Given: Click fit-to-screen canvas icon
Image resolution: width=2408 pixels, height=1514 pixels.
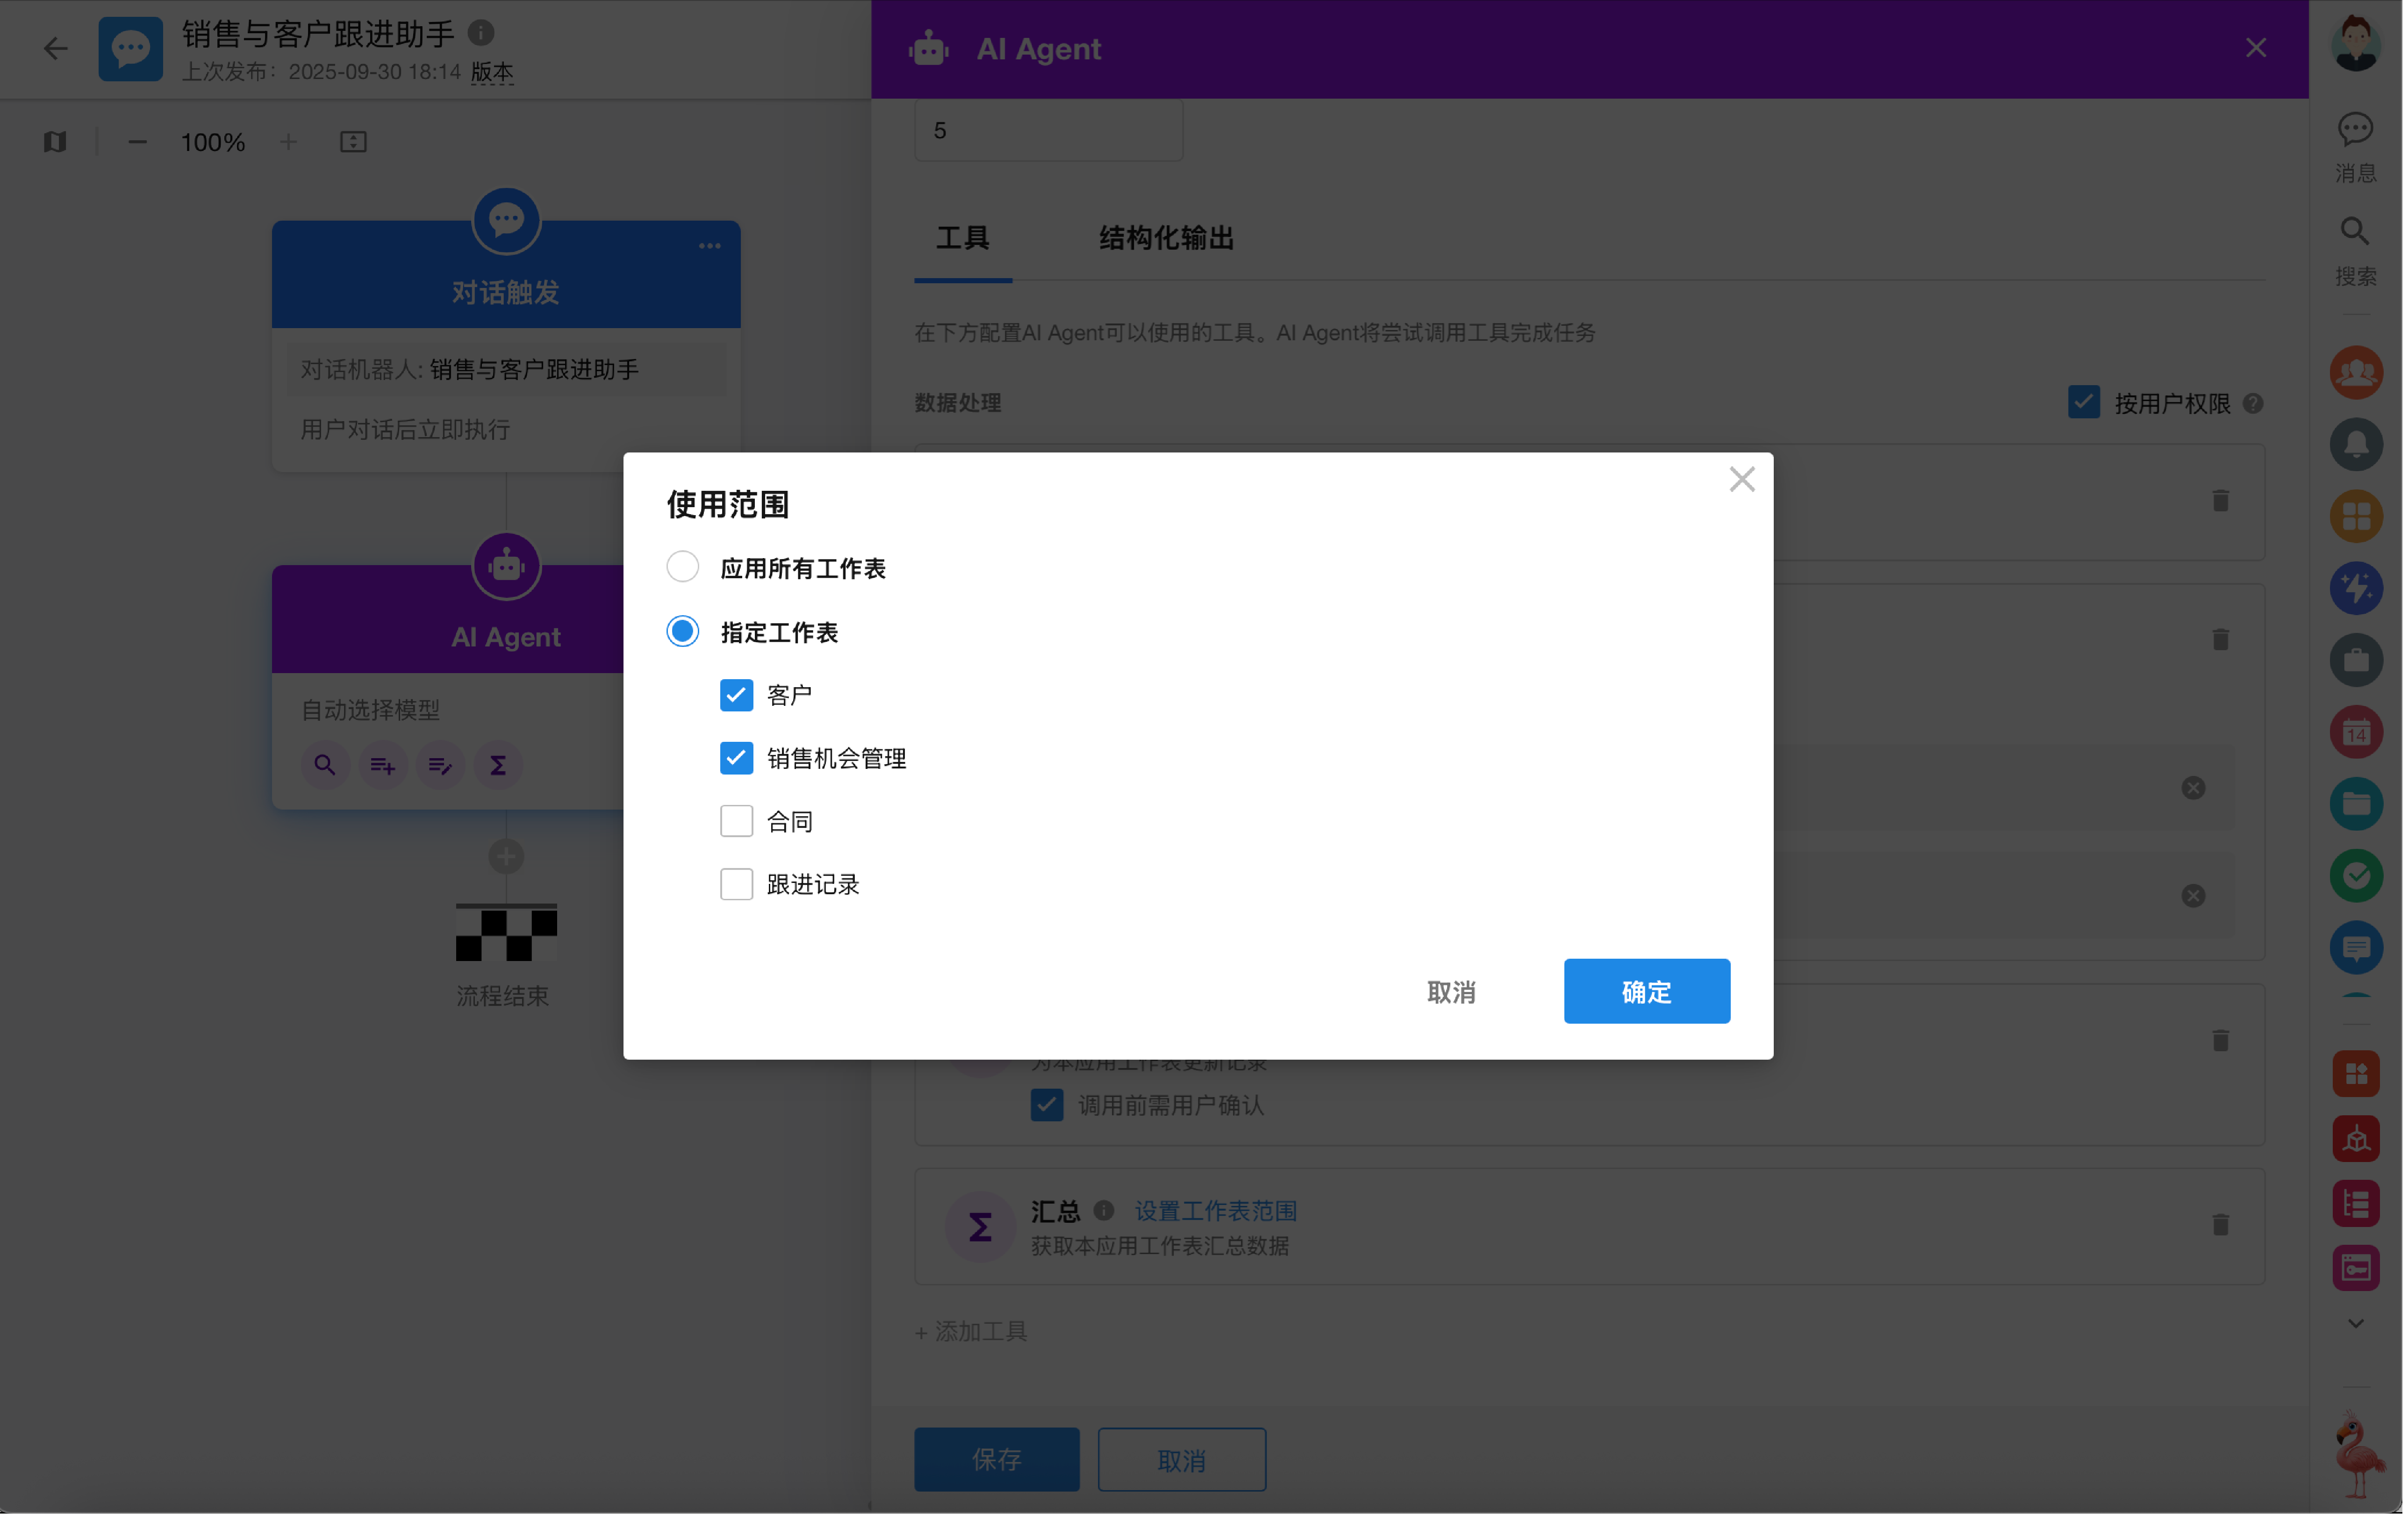Looking at the screenshot, I should [x=353, y=142].
